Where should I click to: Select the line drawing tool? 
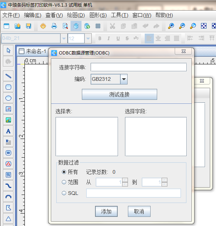coord(8,76)
